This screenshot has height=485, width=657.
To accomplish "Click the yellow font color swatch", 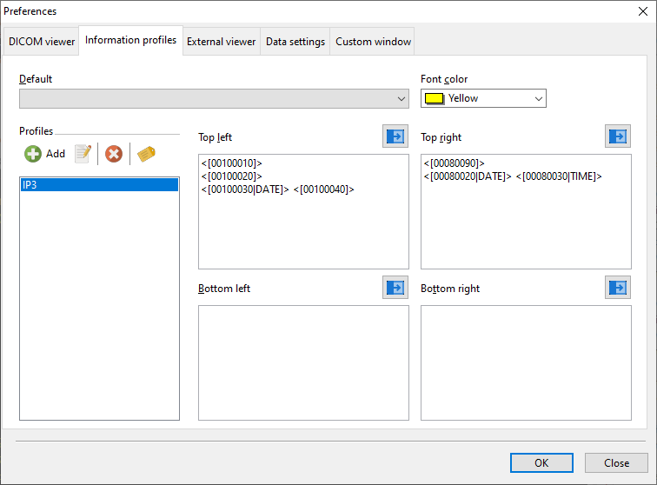I will (x=434, y=98).
